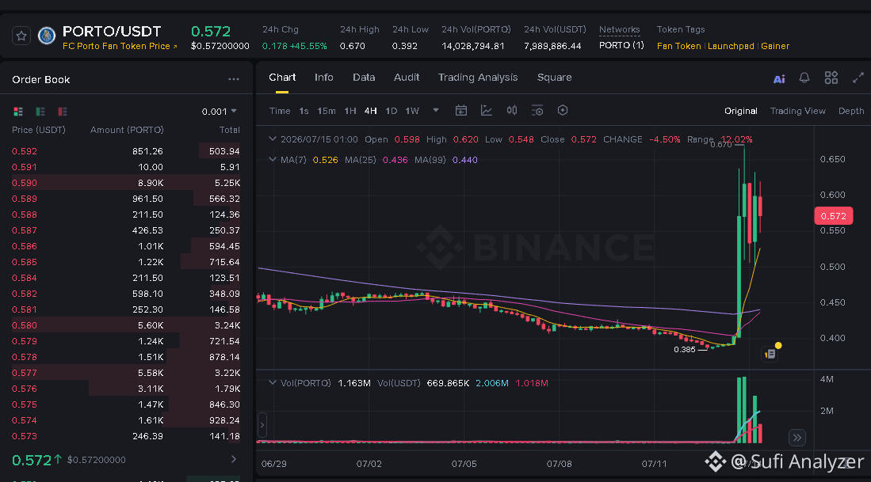Image resolution: width=871 pixels, height=482 pixels.
Task: Click the MA(99) 0.440 value
Action: click(x=464, y=160)
